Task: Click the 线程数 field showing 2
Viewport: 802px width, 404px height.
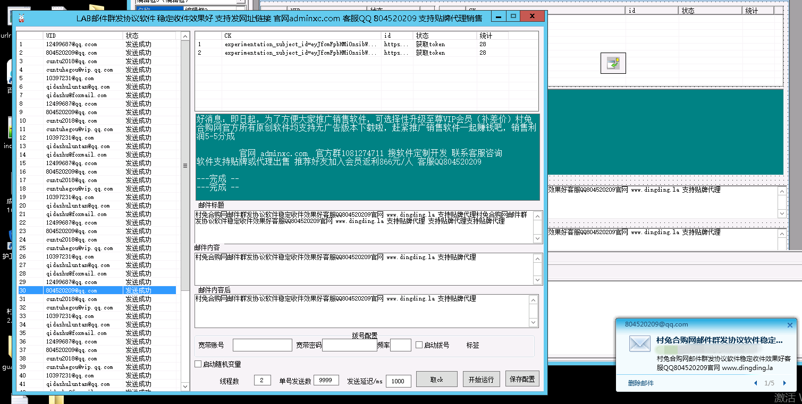Action: pos(262,380)
